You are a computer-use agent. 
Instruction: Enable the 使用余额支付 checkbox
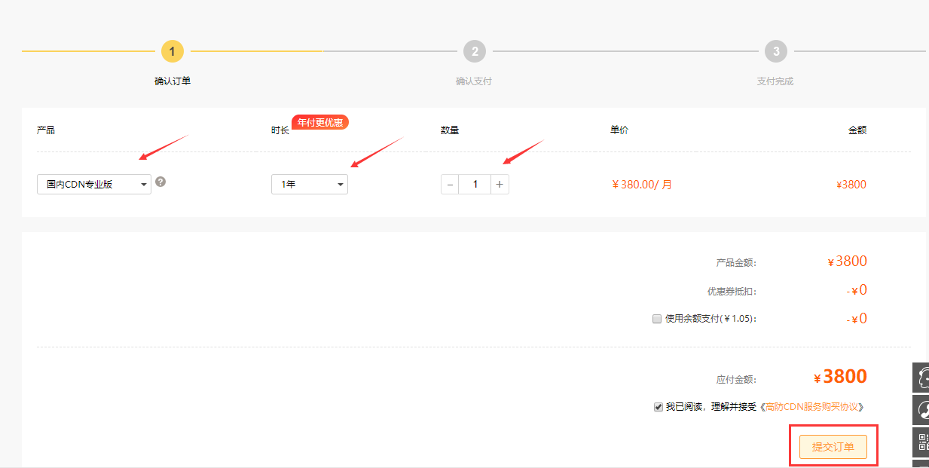tap(657, 319)
